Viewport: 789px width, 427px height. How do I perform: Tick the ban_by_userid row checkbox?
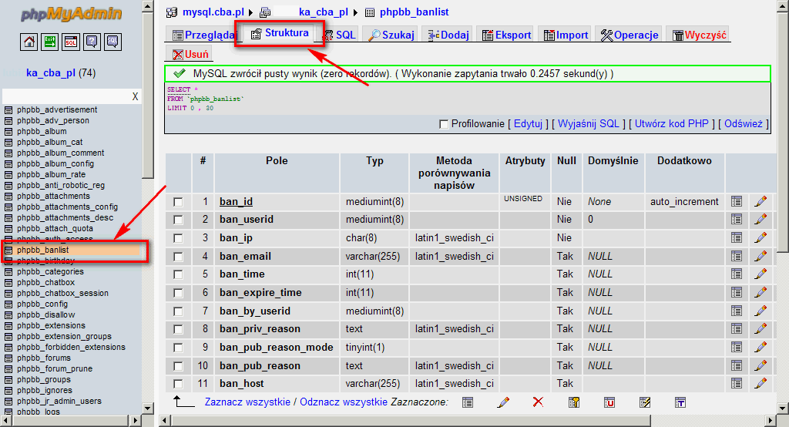(178, 311)
